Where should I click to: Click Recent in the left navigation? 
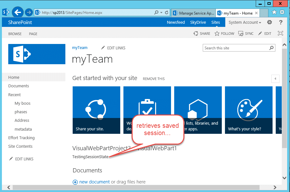14,95
